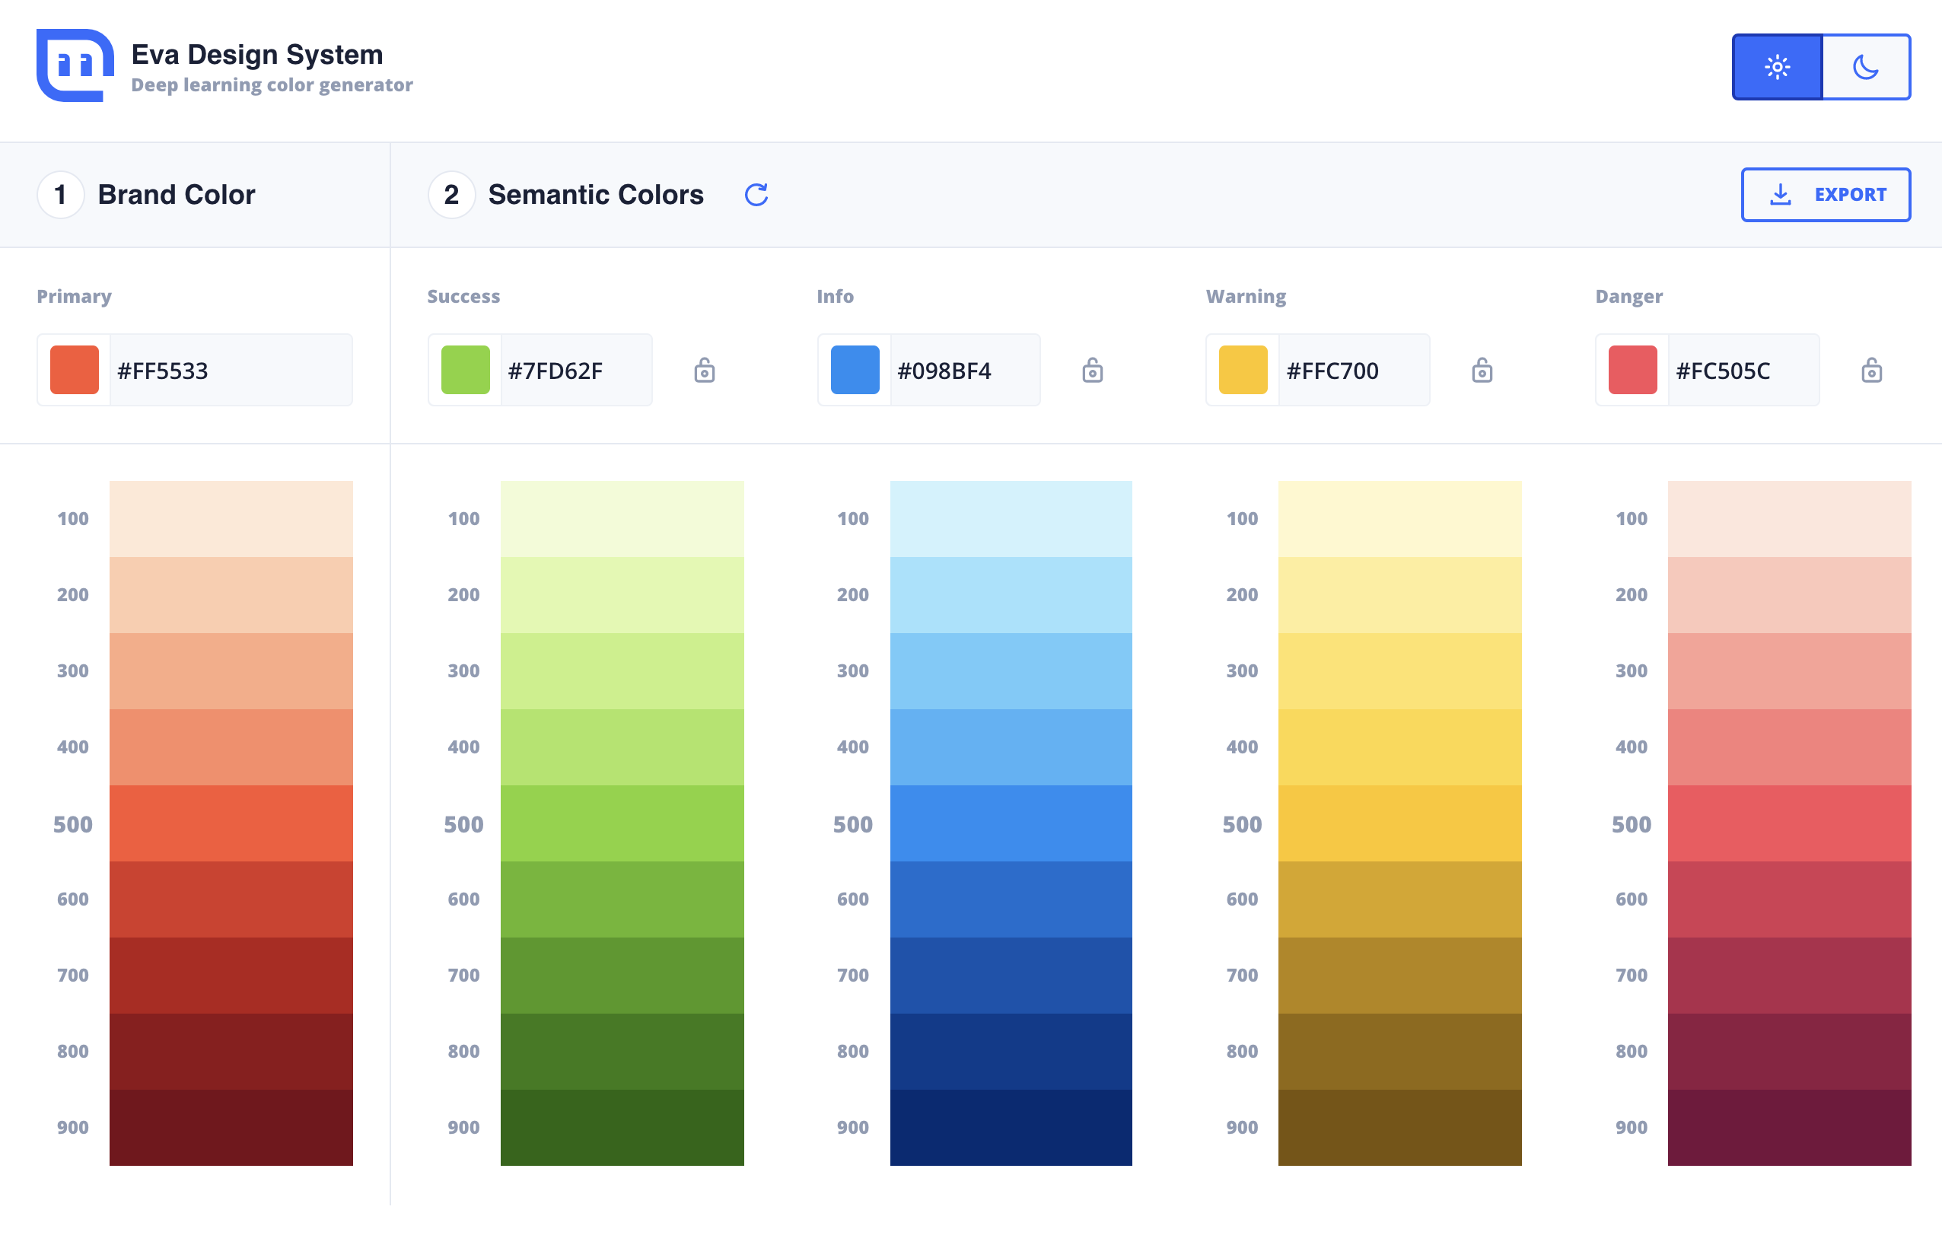The height and width of the screenshot is (1248, 1942).
Task: Click the refresh/regenerate Semantic Colors icon
Action: (756, 196)
